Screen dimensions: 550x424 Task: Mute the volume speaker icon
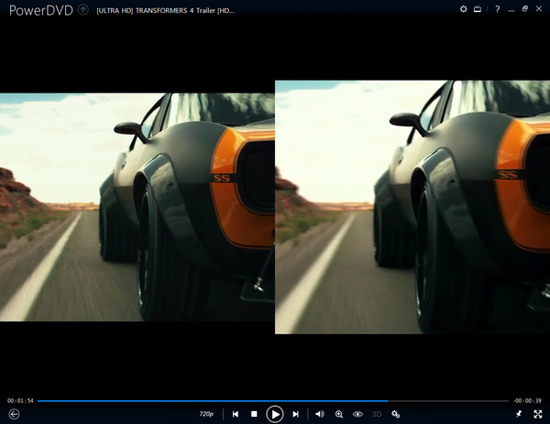tap(320, 414)
